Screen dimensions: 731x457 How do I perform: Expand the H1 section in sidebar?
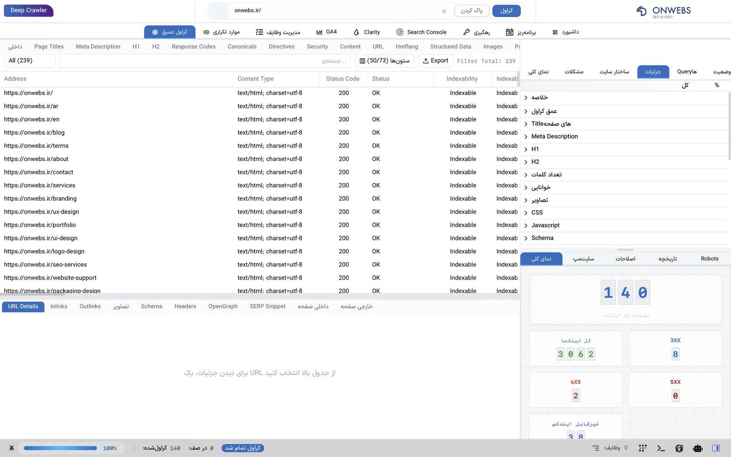click(x=624, y=149)
